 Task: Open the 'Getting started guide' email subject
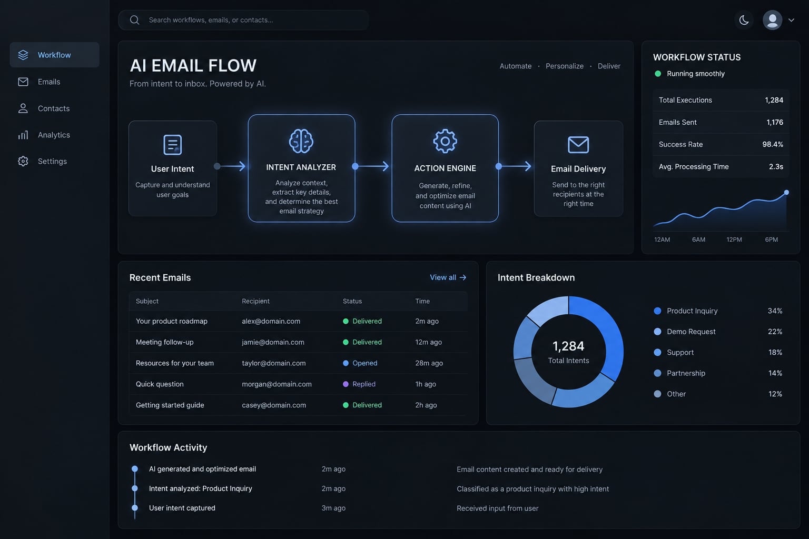(170, 405)
